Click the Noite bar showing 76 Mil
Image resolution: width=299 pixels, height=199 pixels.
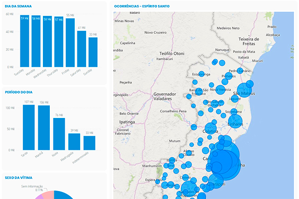click(59, 134)
